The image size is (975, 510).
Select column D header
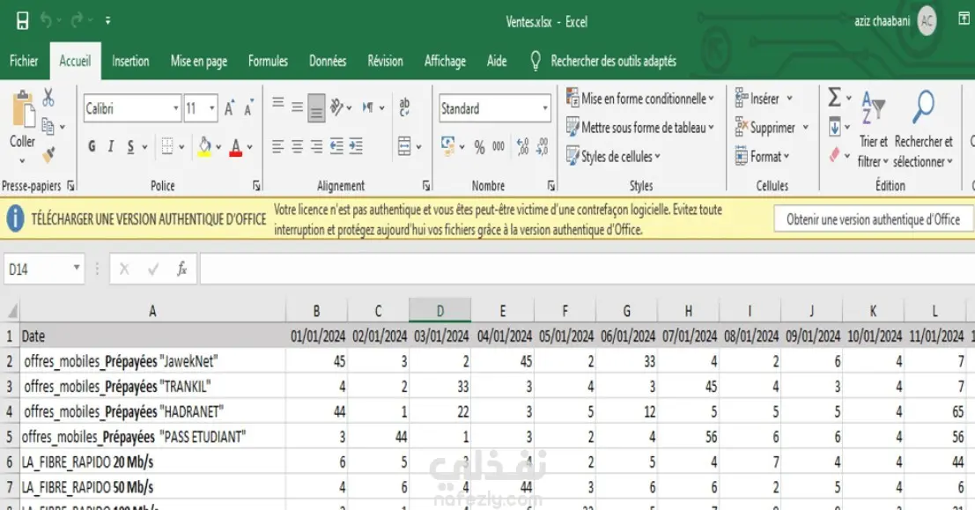coord(440,311)
